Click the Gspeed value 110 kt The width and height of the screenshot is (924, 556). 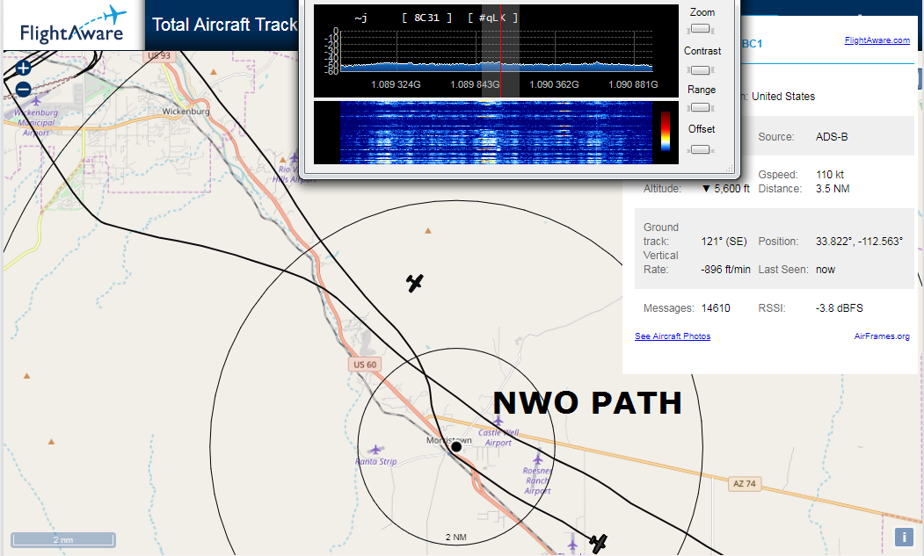click(x=830, y=174)
